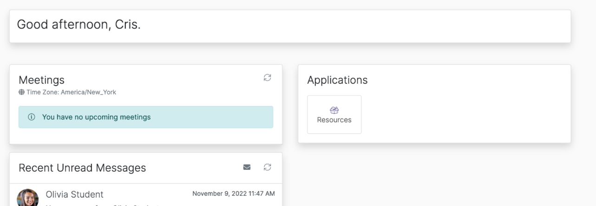Open the message preview under Olivia Student

102,204
